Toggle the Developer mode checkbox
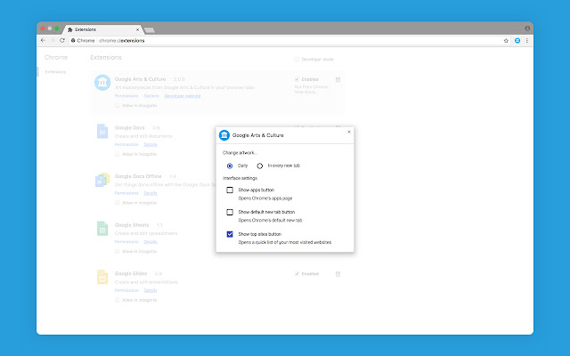 [x=297, y=60]
